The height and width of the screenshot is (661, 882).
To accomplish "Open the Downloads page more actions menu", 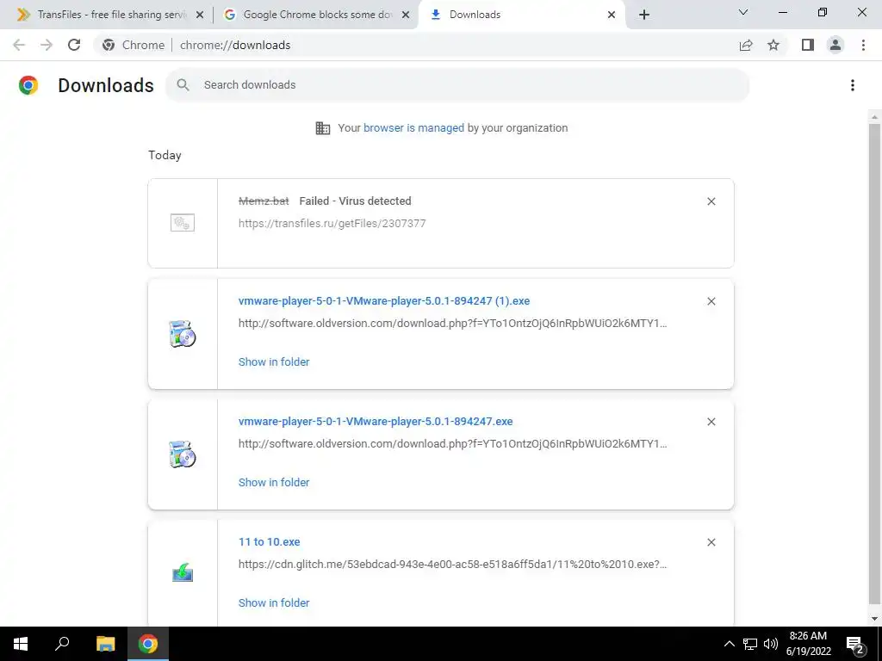I will coord(853,85).
